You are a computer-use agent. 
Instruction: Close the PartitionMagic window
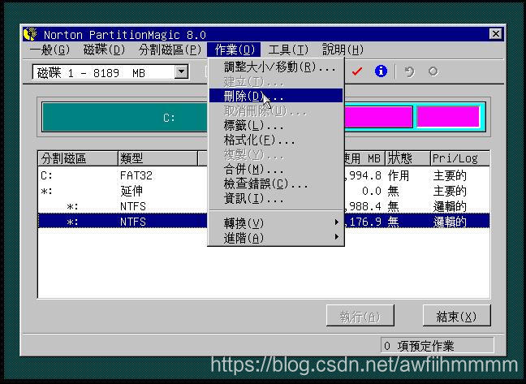[495, 34]
